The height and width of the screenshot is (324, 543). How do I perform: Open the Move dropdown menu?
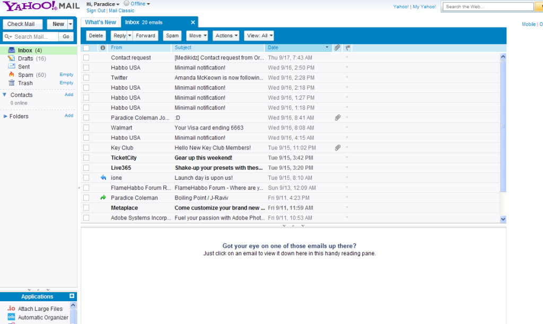click(x=198, y=36)
